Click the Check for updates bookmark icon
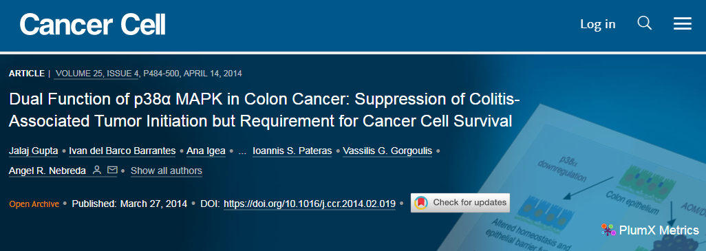The image size is (706, 251). pos(421,203)
